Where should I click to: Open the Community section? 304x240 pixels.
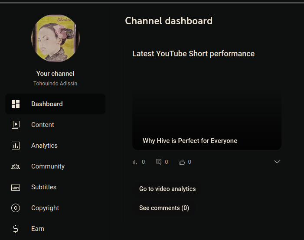tap(55, 166)
